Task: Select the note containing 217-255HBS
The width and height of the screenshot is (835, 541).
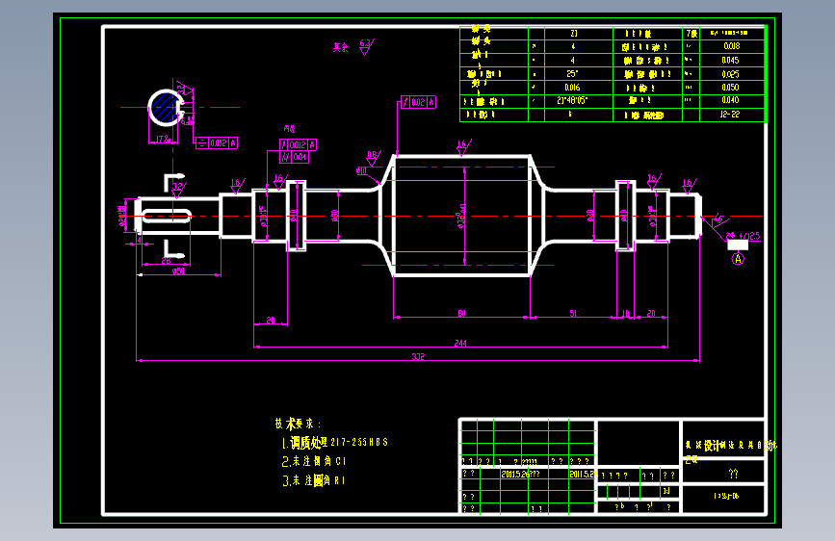Action: (x=335, y=443)
